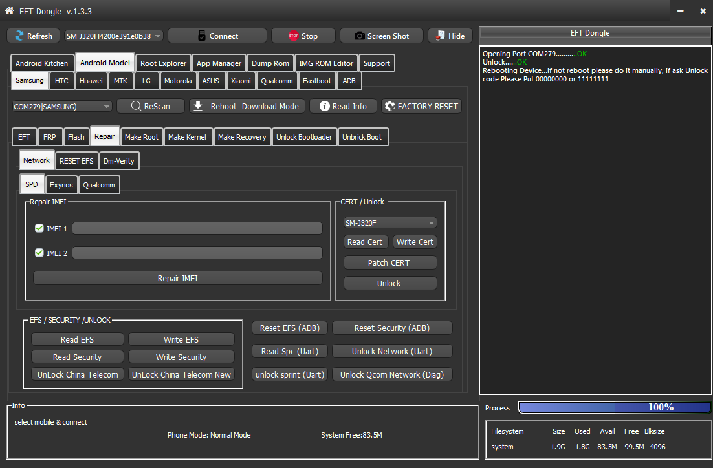Viewport: 713px width, 468px height.
Task: Click the Unlock Network (Uart) button
Action: coord(392,351)
